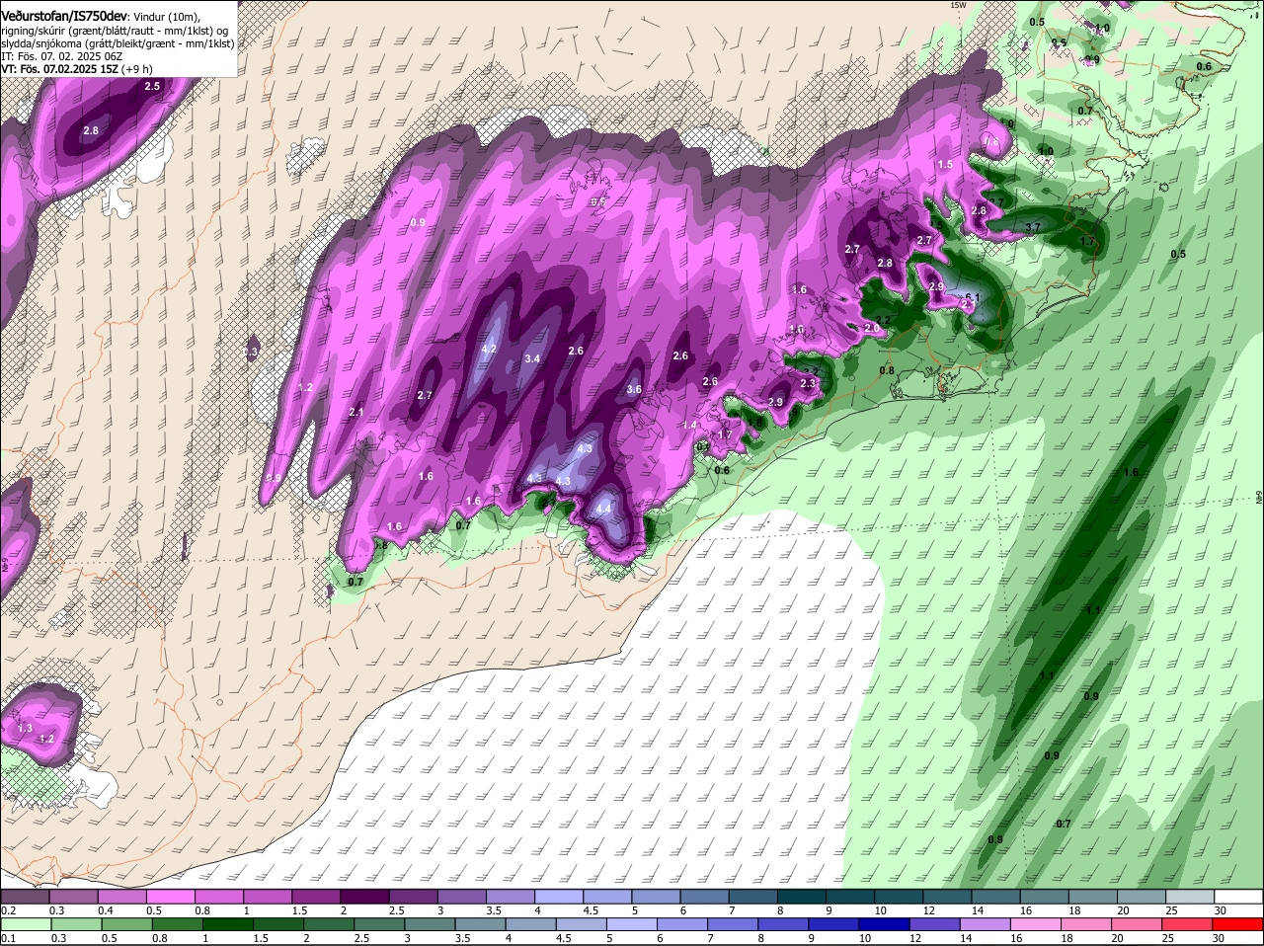Click the 0.4 label in the snow legend
The width and height of the screenshot is (1264, 946).
click(x=106, y=910)
